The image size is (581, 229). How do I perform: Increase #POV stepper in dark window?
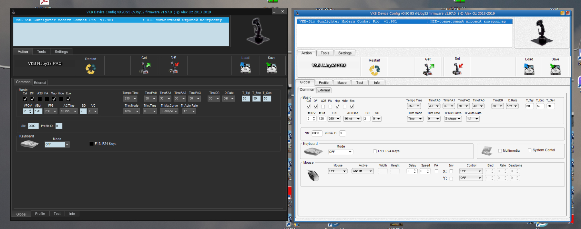pos(30,110)
